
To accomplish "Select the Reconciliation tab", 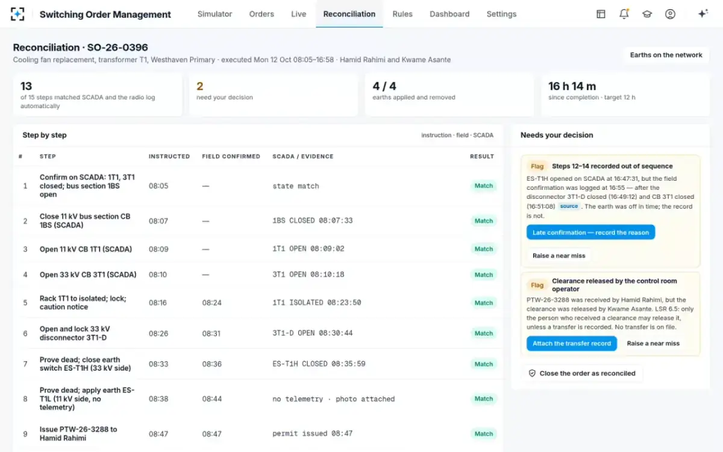I will point(349,14).
